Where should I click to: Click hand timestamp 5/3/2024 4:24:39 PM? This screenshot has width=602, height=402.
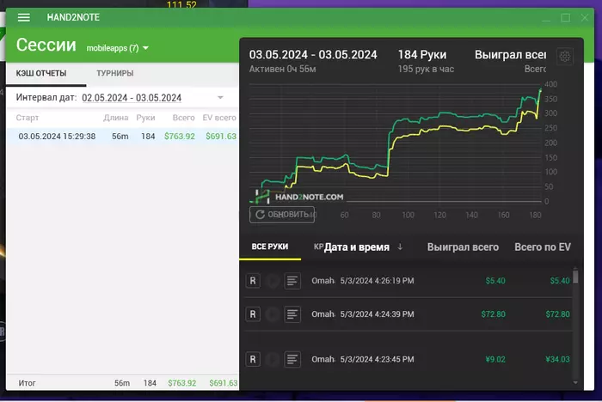(x=377, y=314)
